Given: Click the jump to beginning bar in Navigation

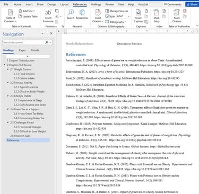Looking at the screenshot, I should [28, 56].
